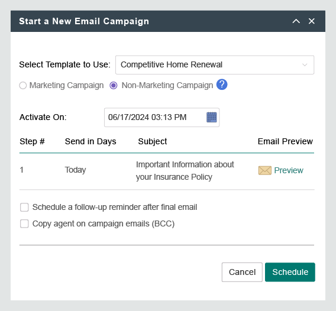Viewport: 336px width, 311px height.
Task: Open the Preview link for step 1
Action: tap(289, 170)
